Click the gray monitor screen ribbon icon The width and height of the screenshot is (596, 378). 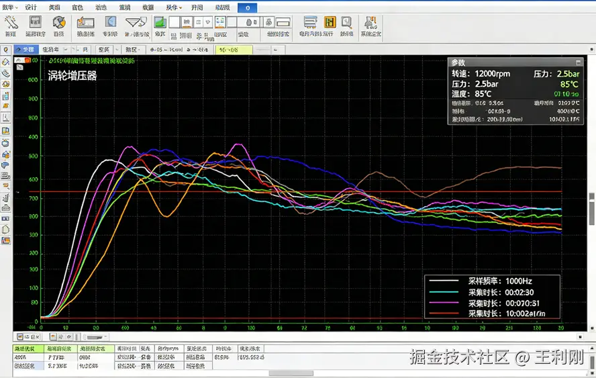[x=36, y=21]
